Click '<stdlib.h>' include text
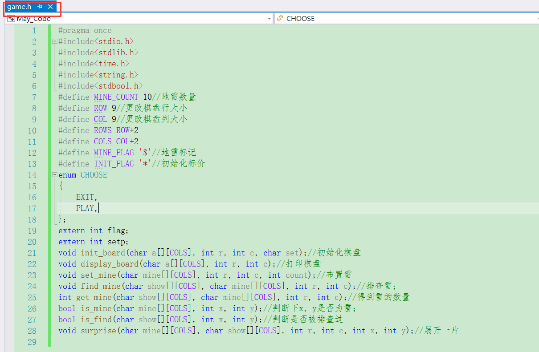 click(116, 53)
